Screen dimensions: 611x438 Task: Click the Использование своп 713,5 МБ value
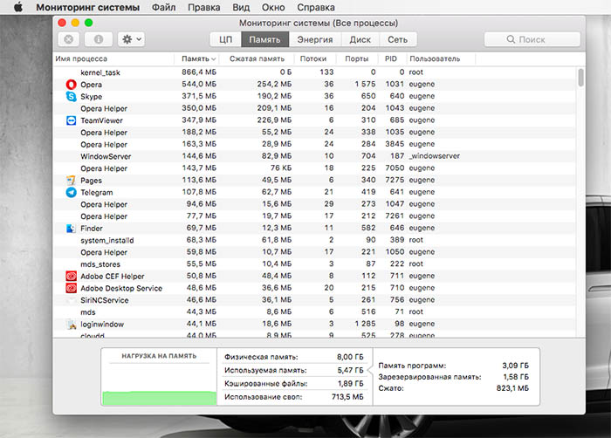pyautogui.click(x=347, y=397)
